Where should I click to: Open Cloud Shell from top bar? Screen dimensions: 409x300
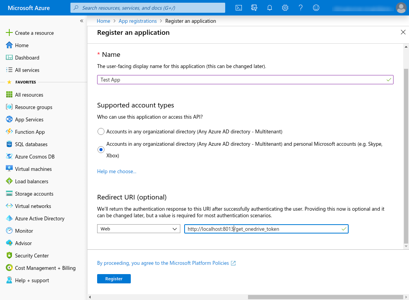coord(239,8)
